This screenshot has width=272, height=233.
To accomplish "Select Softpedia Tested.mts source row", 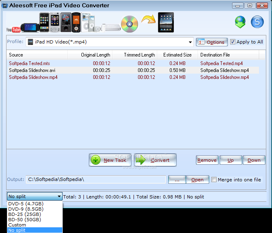I will coord(134,63).
